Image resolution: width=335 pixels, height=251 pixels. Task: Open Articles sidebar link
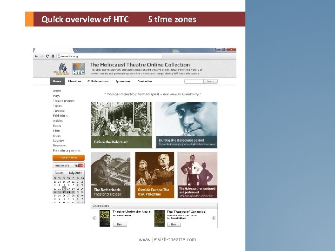[58, 121]
